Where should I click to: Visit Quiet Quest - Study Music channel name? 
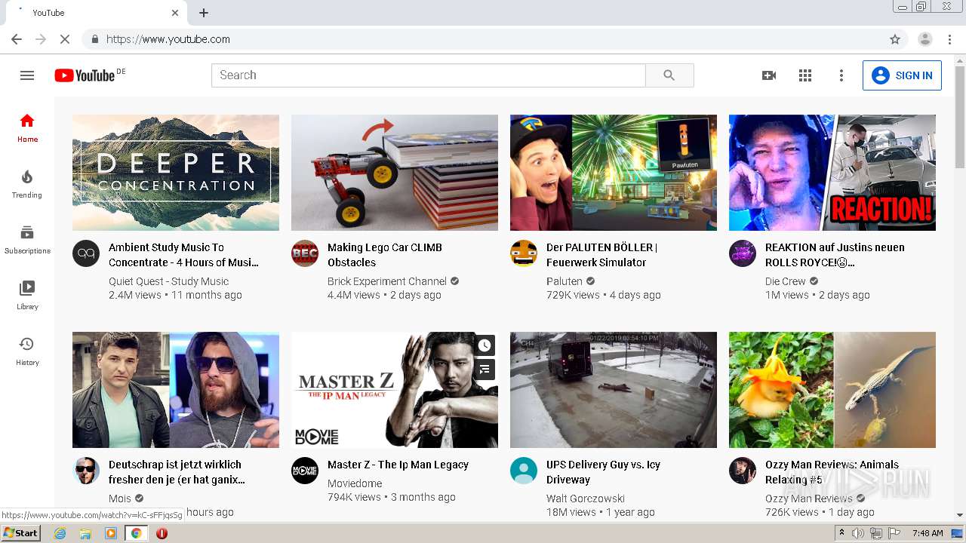168,281
